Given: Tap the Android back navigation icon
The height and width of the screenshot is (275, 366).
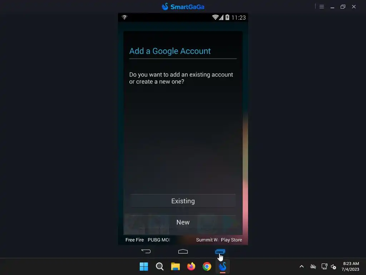Looking at the screenshot, I should coord(146,251).
